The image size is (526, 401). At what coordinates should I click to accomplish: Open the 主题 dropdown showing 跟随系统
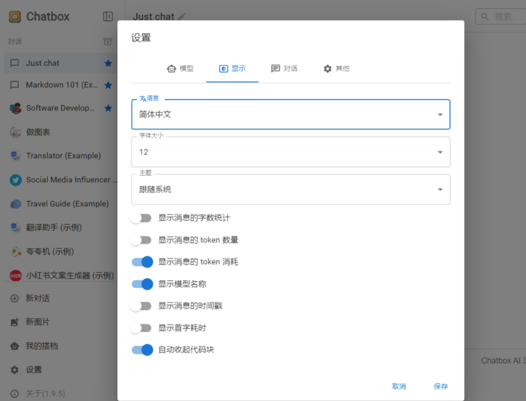290,189
